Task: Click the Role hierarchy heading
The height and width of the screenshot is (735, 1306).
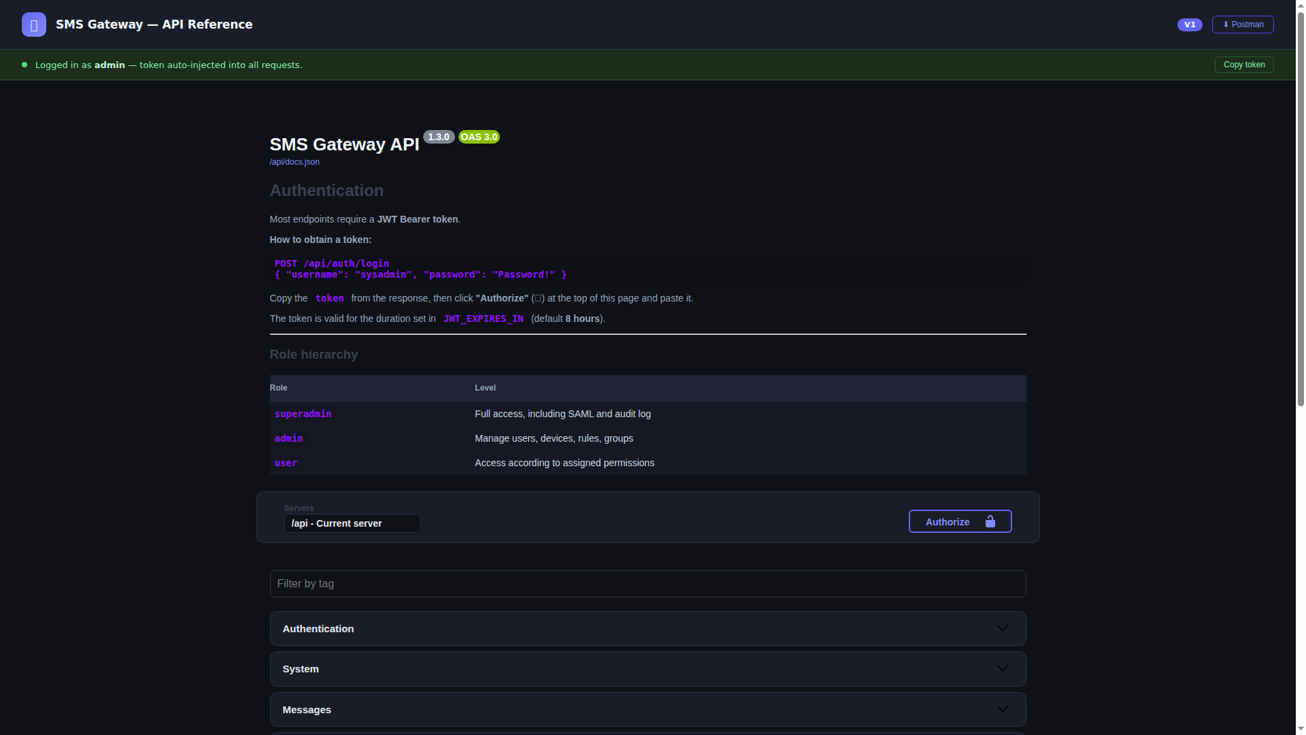Action: click(x=314, y=355)
